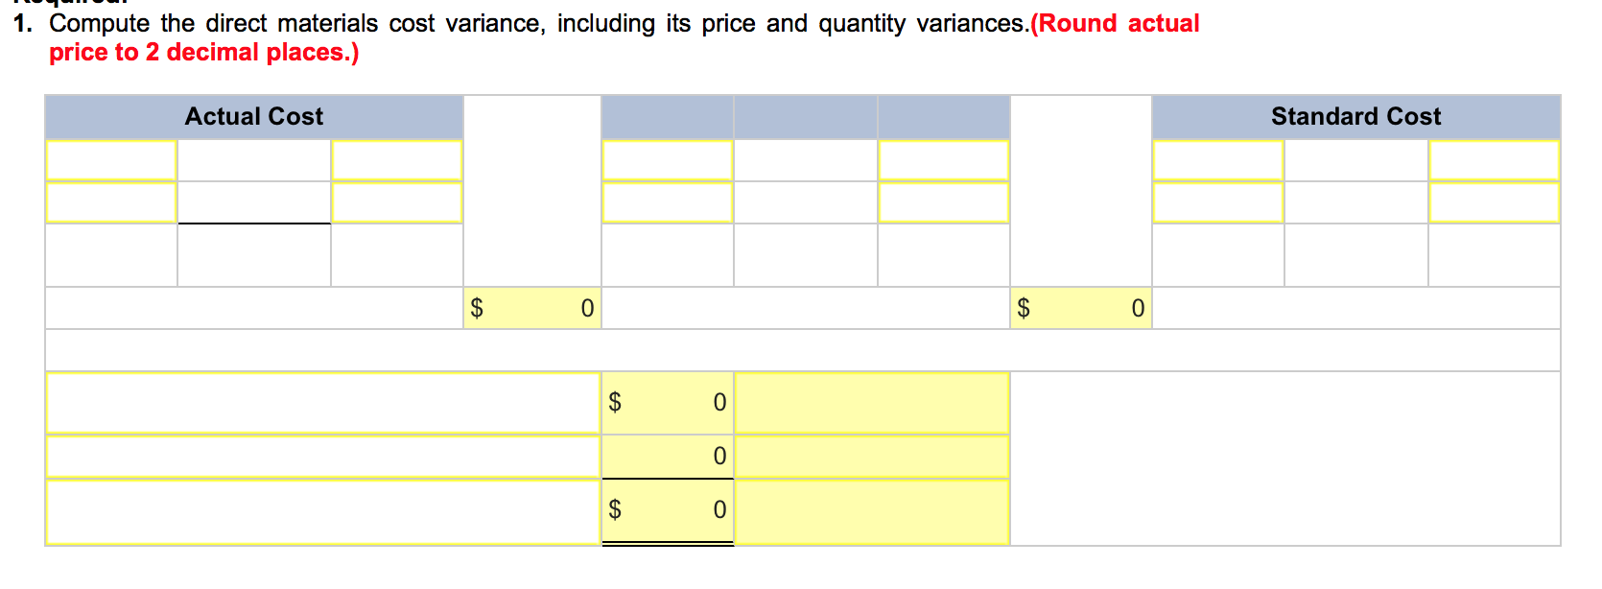The width and height of the screenshot is (1602, 589).
Task: Click the rightmost yellow cell of the middle section
Action: coord(943,159)
